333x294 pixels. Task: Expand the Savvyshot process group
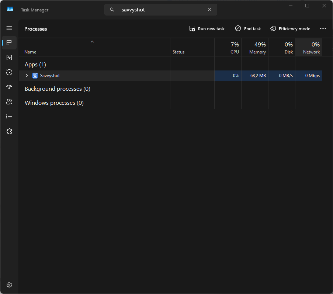coord(27,75)
